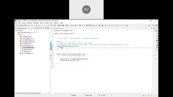Click the New Java Class icon

[75, 25]
